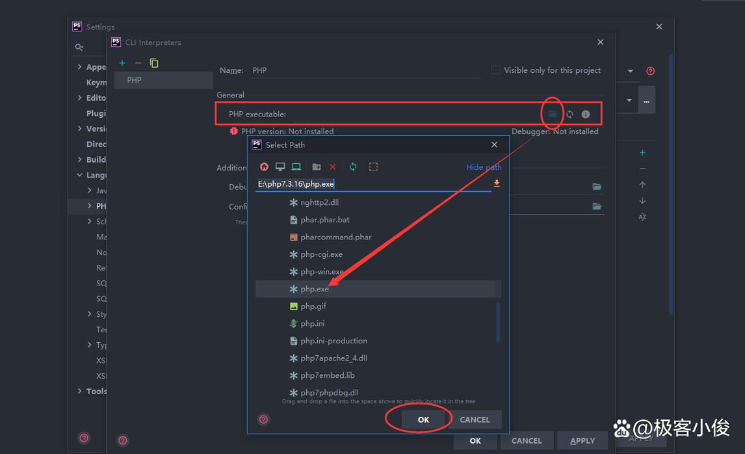Sort interpreters alphabetically with the AZ icon

(x=642, y=217)
